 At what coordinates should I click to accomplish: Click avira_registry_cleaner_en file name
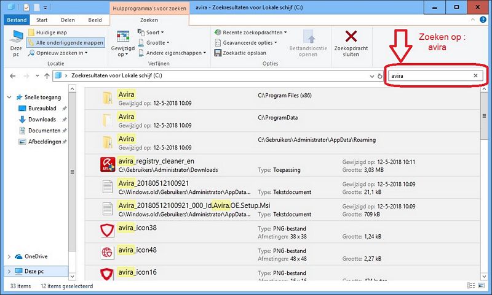pos(156,161)
